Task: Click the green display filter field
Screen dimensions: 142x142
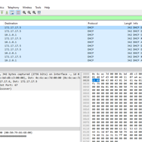Action: pos(71,18)
